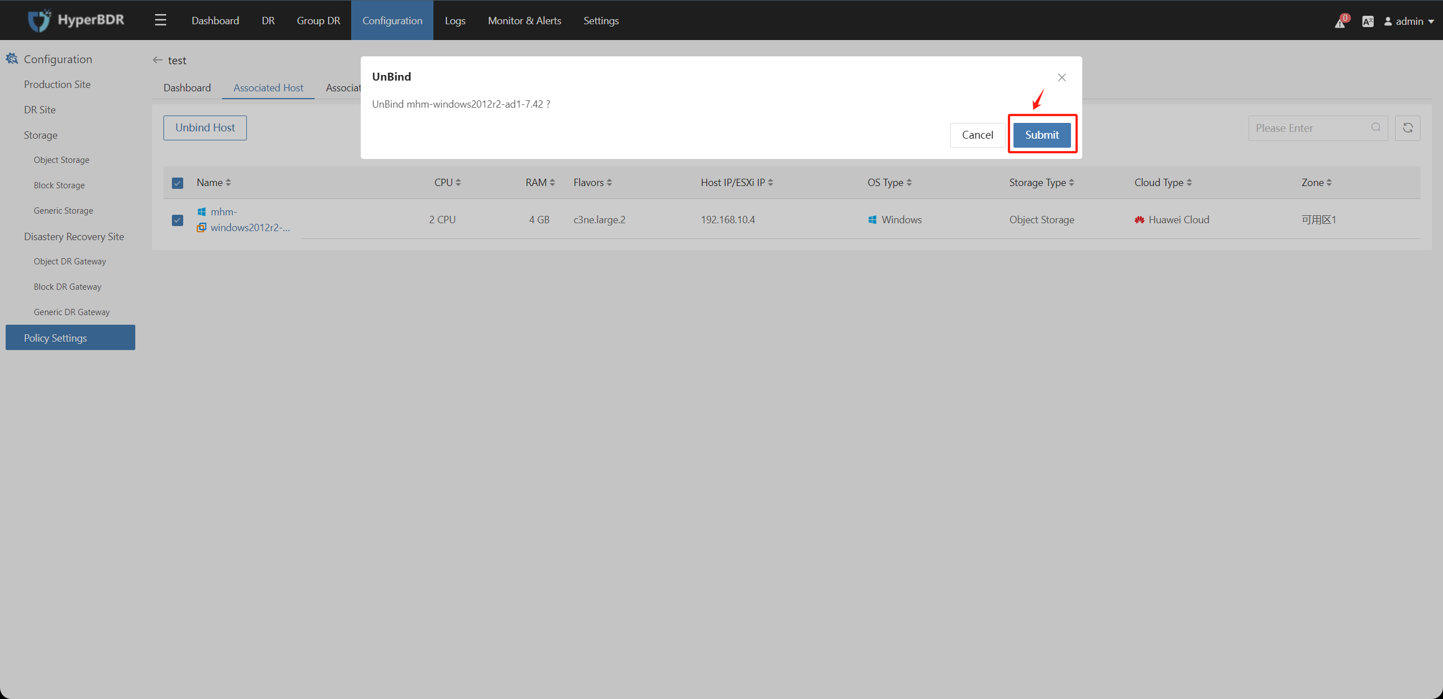Screen dimensions: 1443x699
Task: Click the Policy Settings sidebar item
Action: click(69, 337)
